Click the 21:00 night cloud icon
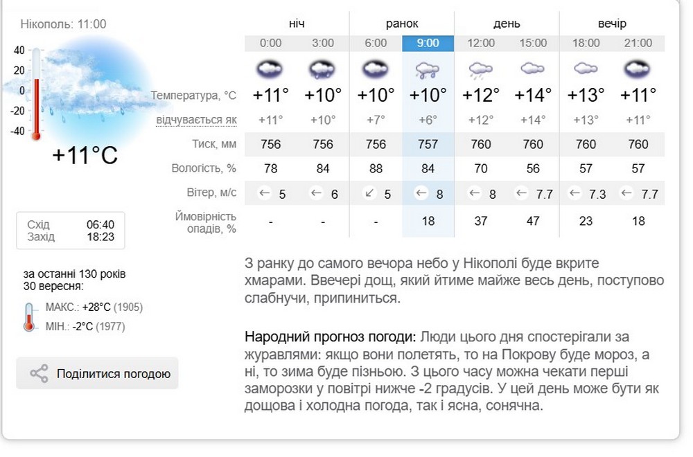 point(638,69)
